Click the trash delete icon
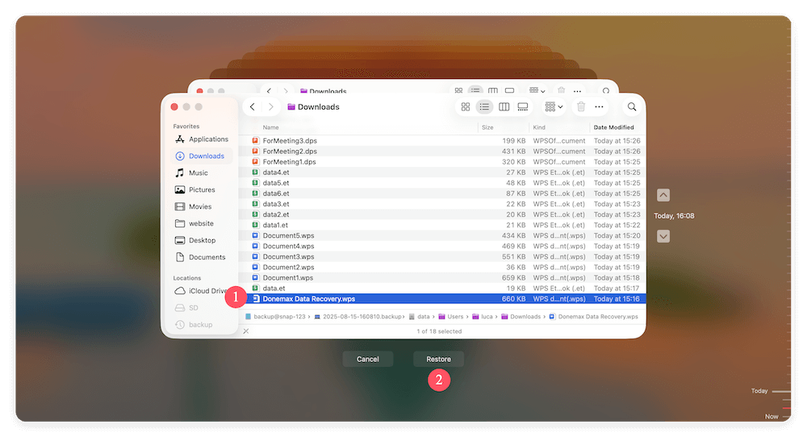The width and height of the screenshot is (807, 437). [x=581, y=107]
